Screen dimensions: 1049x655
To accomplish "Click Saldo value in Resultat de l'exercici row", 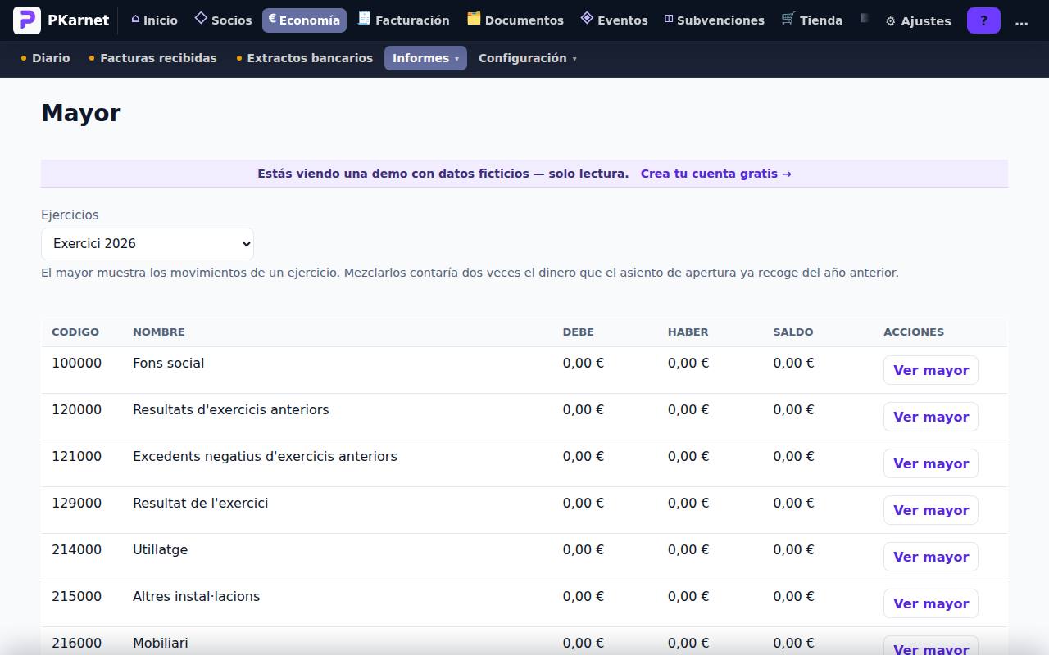I will [x=793, y=503].
